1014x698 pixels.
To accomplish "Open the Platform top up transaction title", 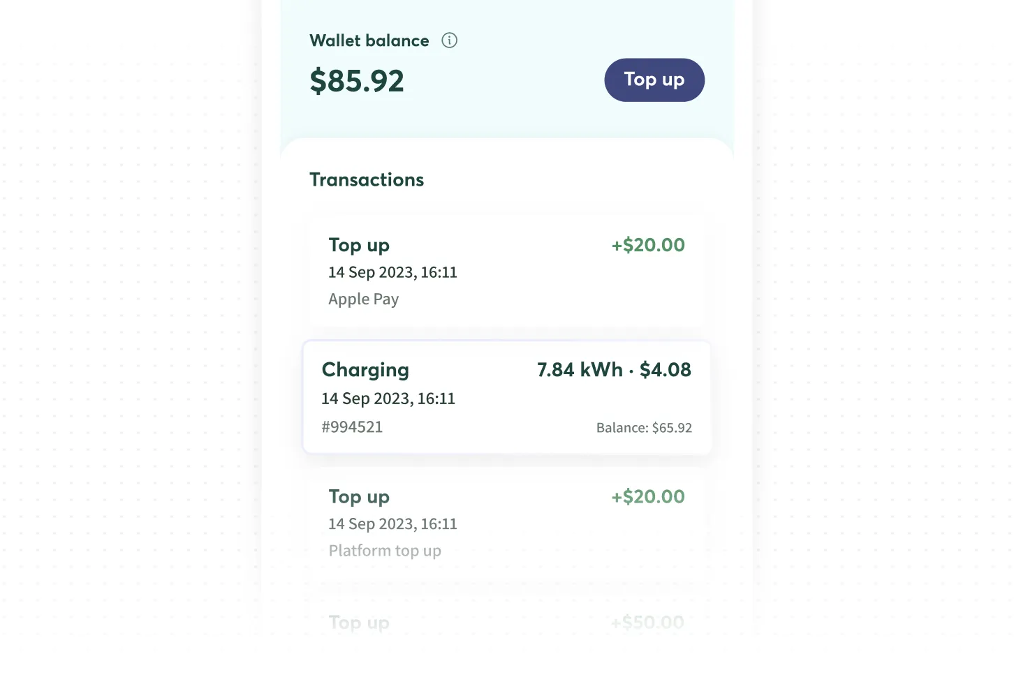I will [359, 497].
